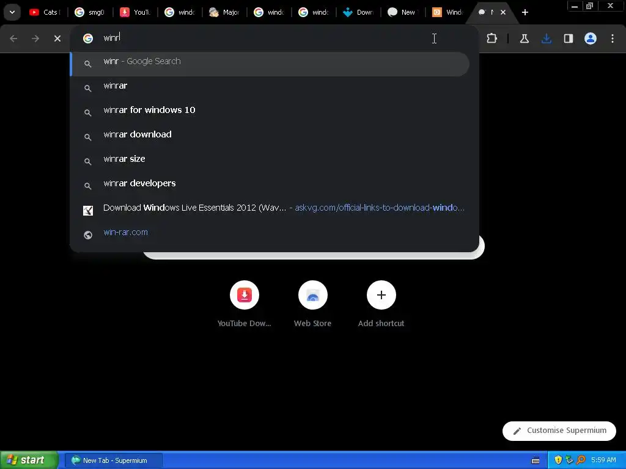Click the on-screen keyboard tray icon
The height and width of the screenshot is (469, 626).
tap(536, 460)
